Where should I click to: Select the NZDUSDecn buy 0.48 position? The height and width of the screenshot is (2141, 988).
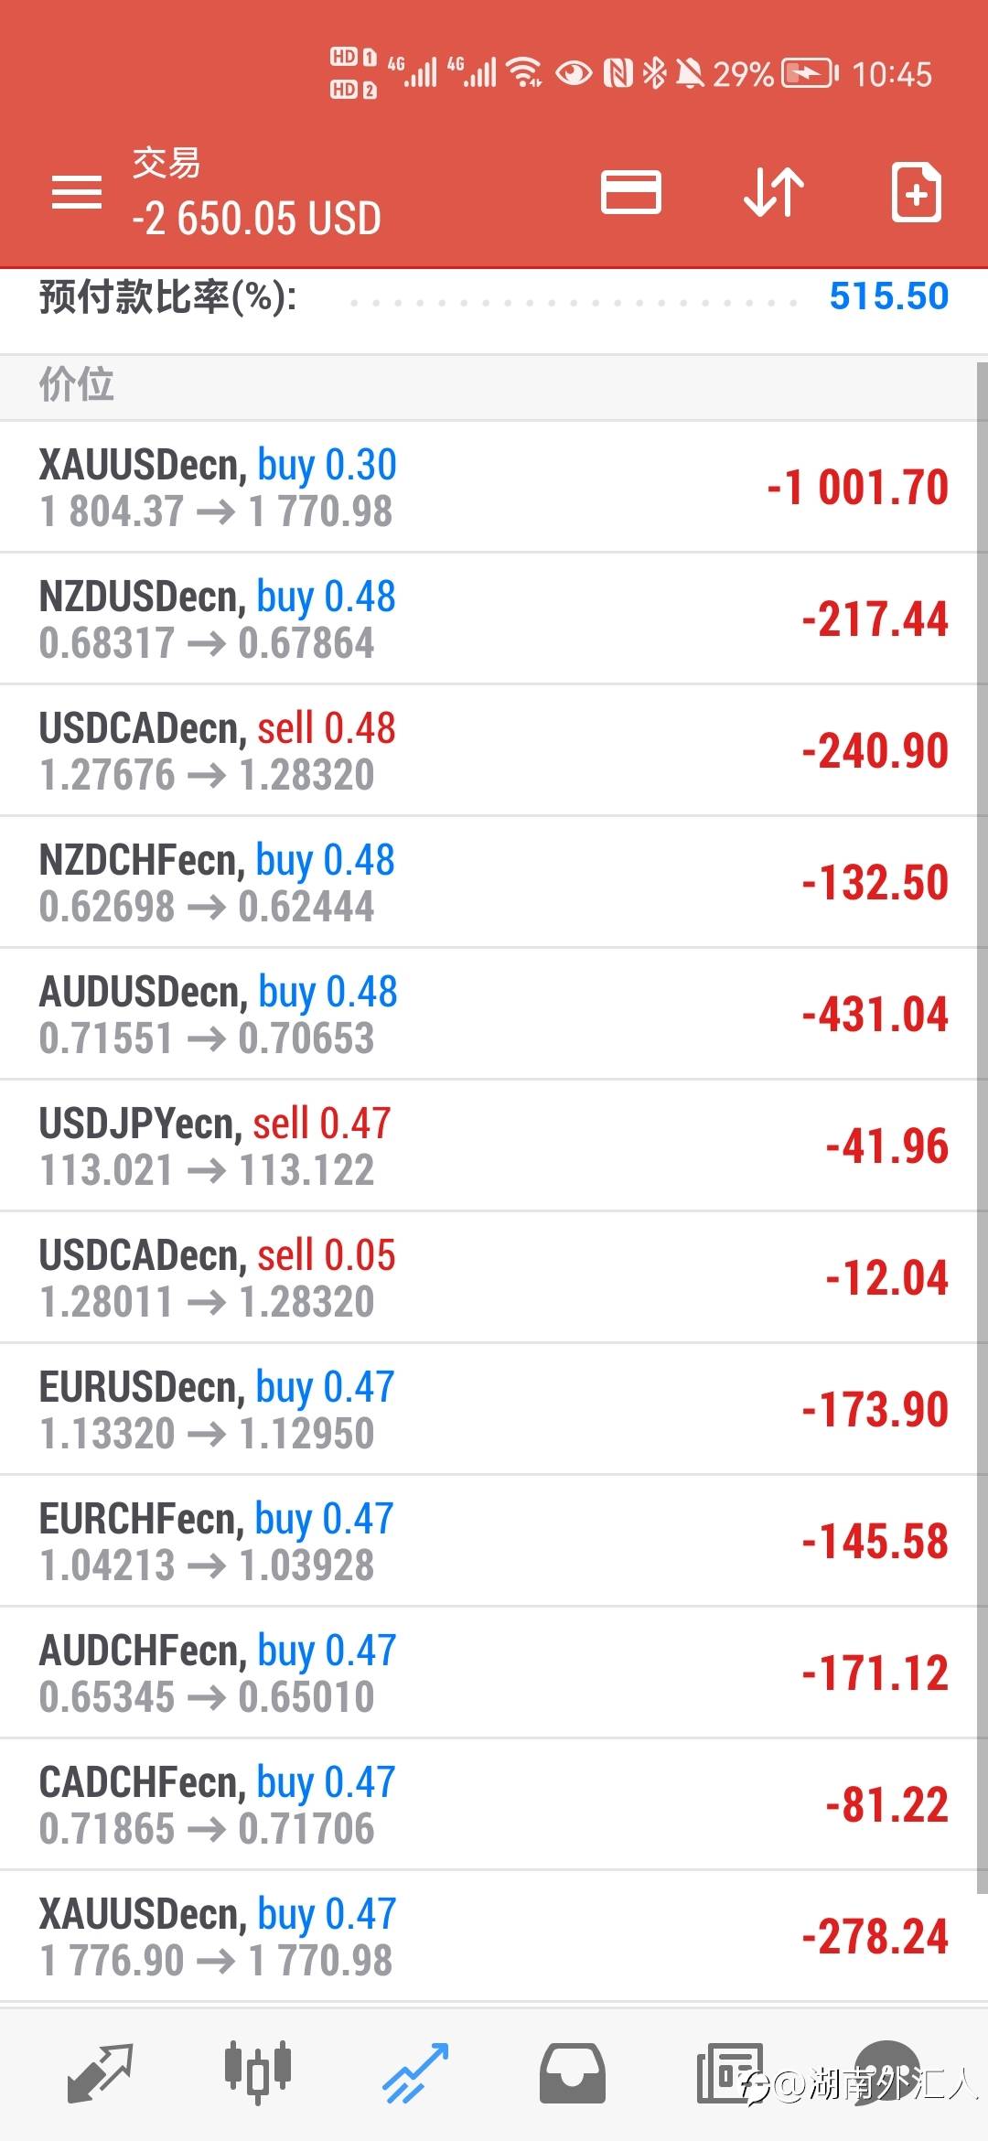point(489,619)
